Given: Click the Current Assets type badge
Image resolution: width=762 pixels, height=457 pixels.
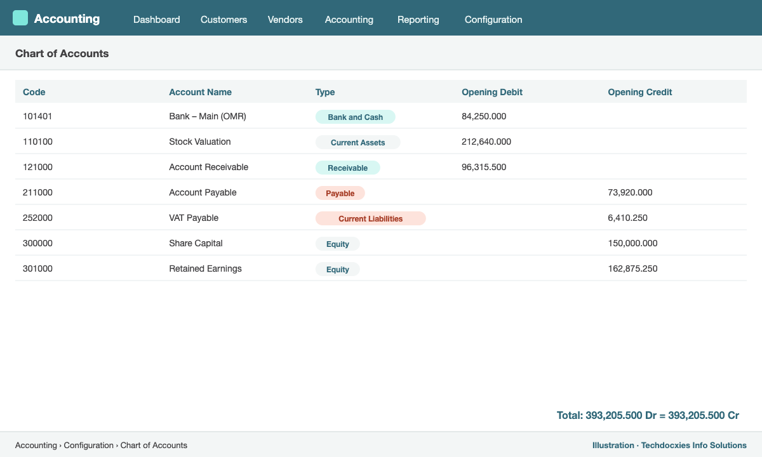Looking at the screenshot, I should tap(358, 142).
